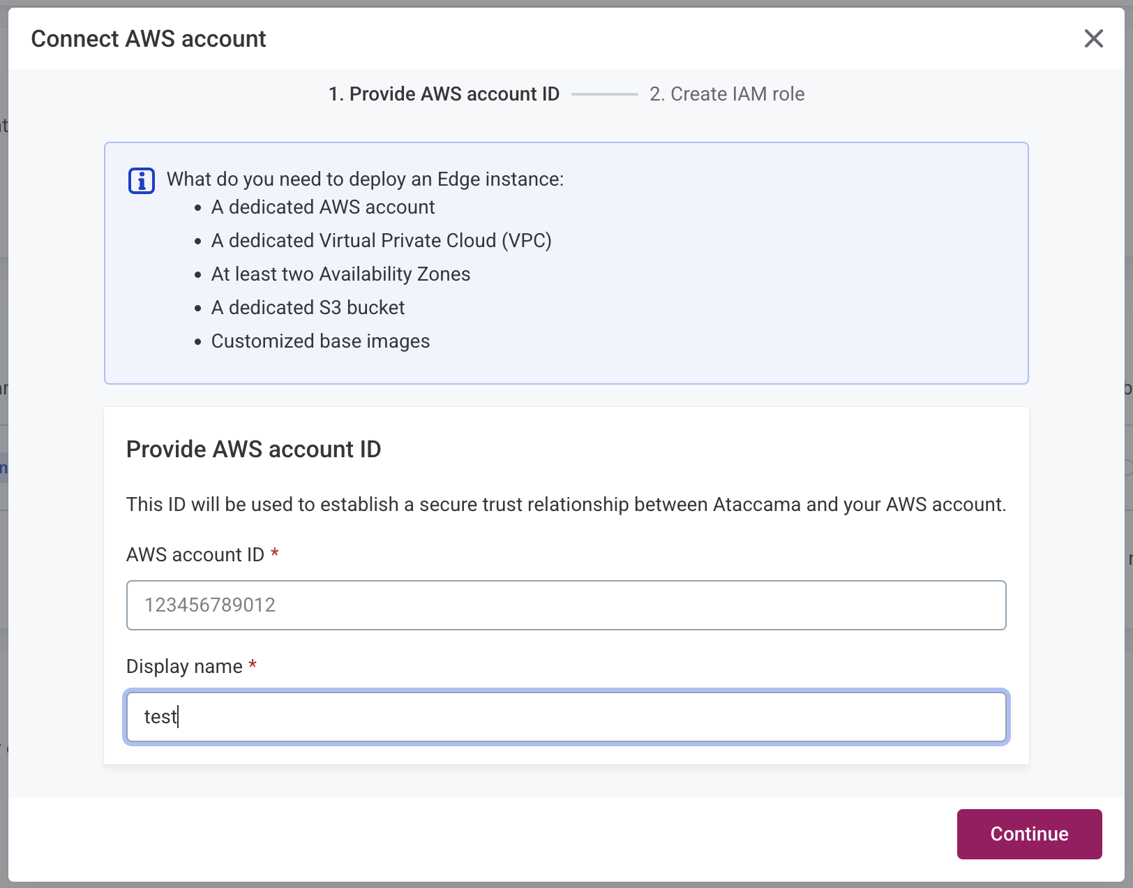Screen dimensions: 1133x888
Task: Click the "Display name" field label
Action: pos(184,667)
